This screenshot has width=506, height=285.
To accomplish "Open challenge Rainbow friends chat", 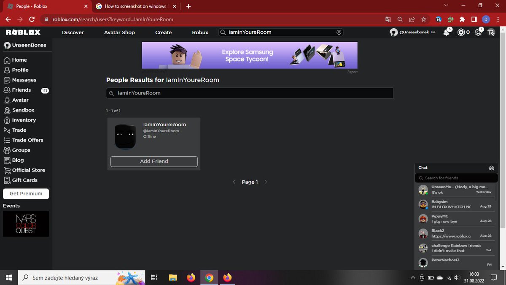I will coord(456,248).
